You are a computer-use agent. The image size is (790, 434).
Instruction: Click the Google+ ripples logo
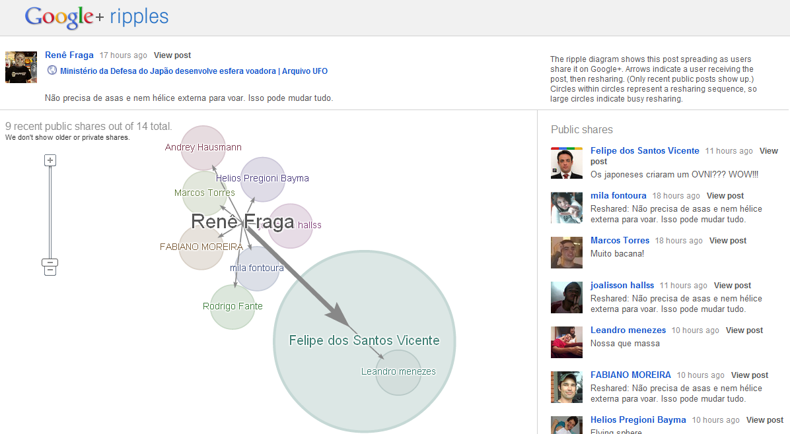click(96, 17)
